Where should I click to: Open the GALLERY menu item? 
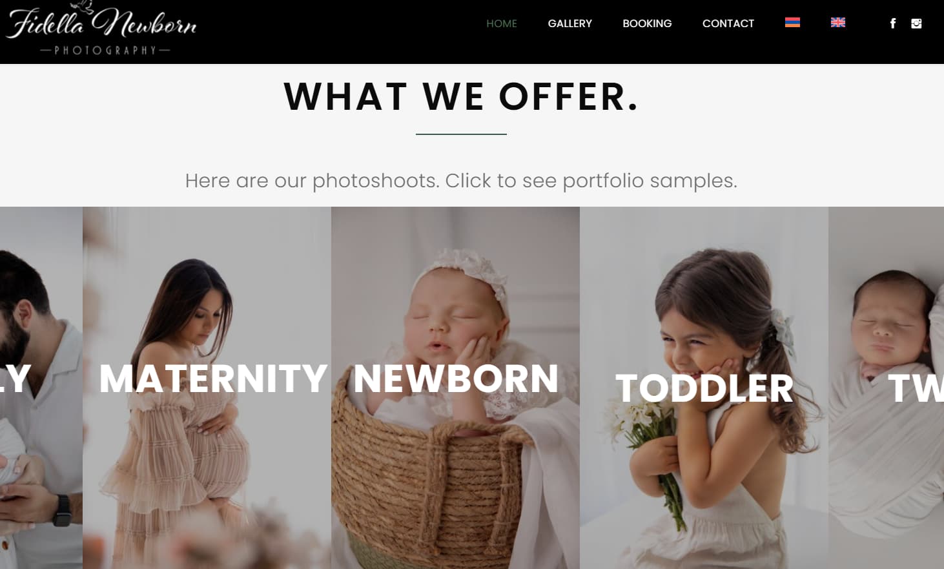(569, 23)
